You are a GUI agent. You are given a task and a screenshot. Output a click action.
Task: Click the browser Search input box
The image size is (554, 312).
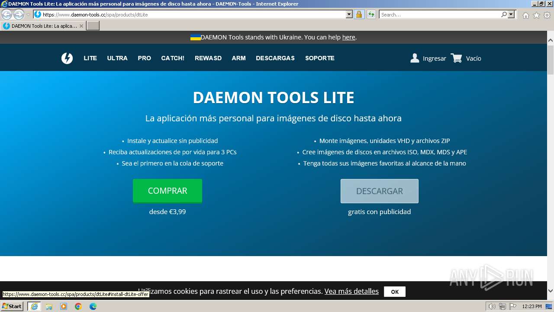tap(440, 14)
